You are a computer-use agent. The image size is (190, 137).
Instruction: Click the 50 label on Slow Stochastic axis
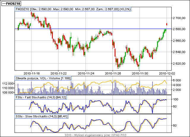[x=175, y=125]
